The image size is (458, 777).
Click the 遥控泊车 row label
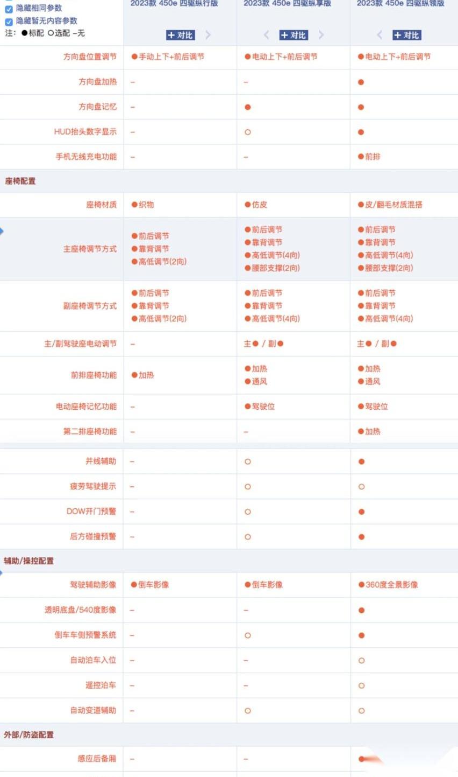click(101, 685)
